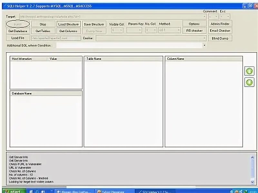Screen dimensions: 258x193
Task: Open the Windows Start button
Action: click(14, 191)
